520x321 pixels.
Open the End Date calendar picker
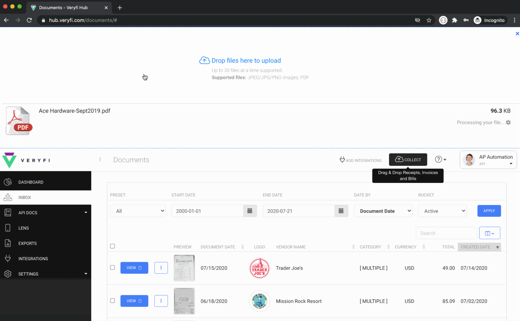point(341,211)
